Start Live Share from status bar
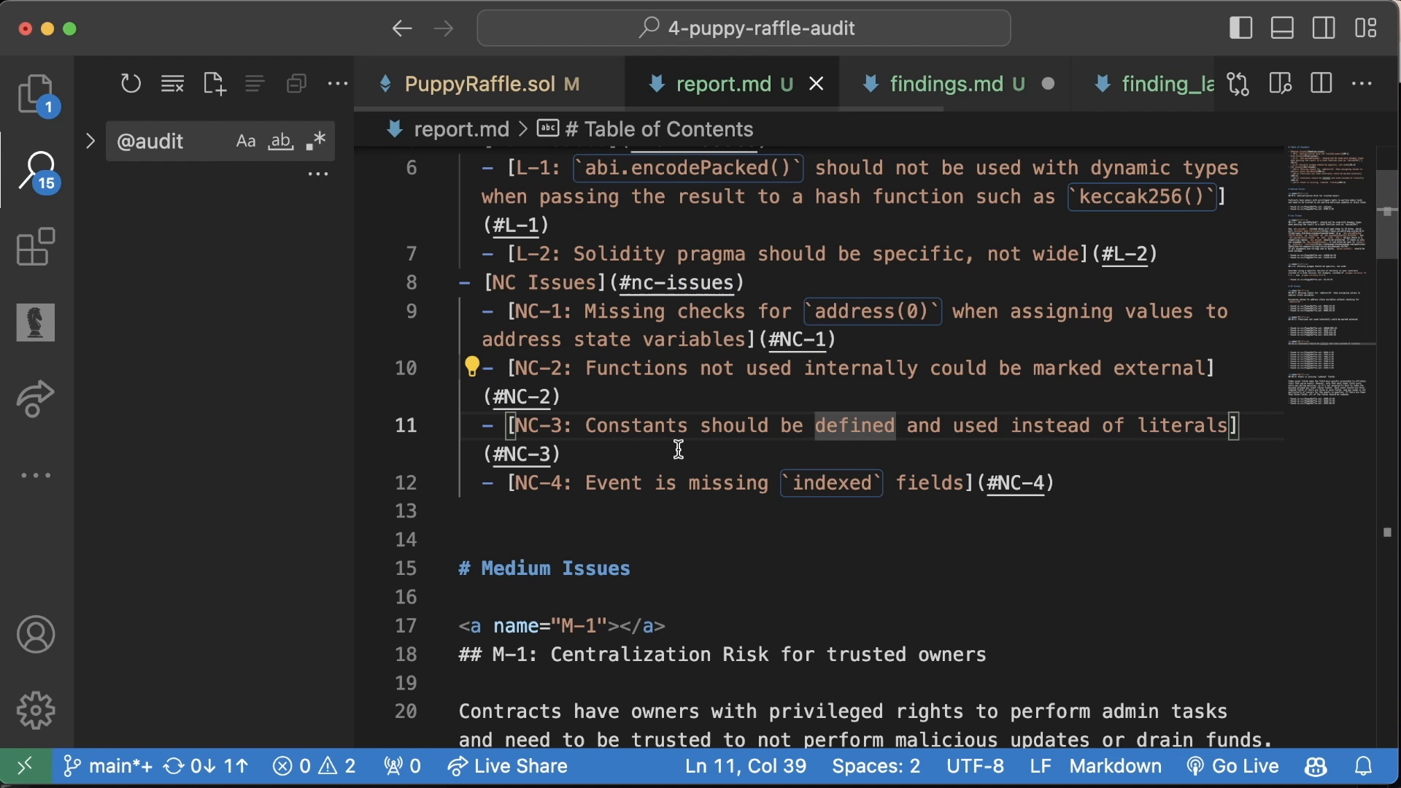 click(508, 766)
